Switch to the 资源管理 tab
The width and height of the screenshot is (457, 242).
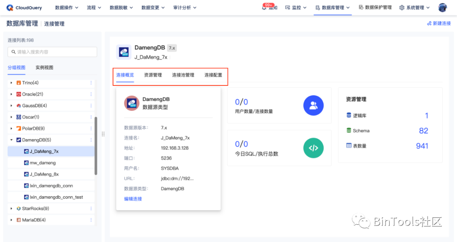pos(153,75)
